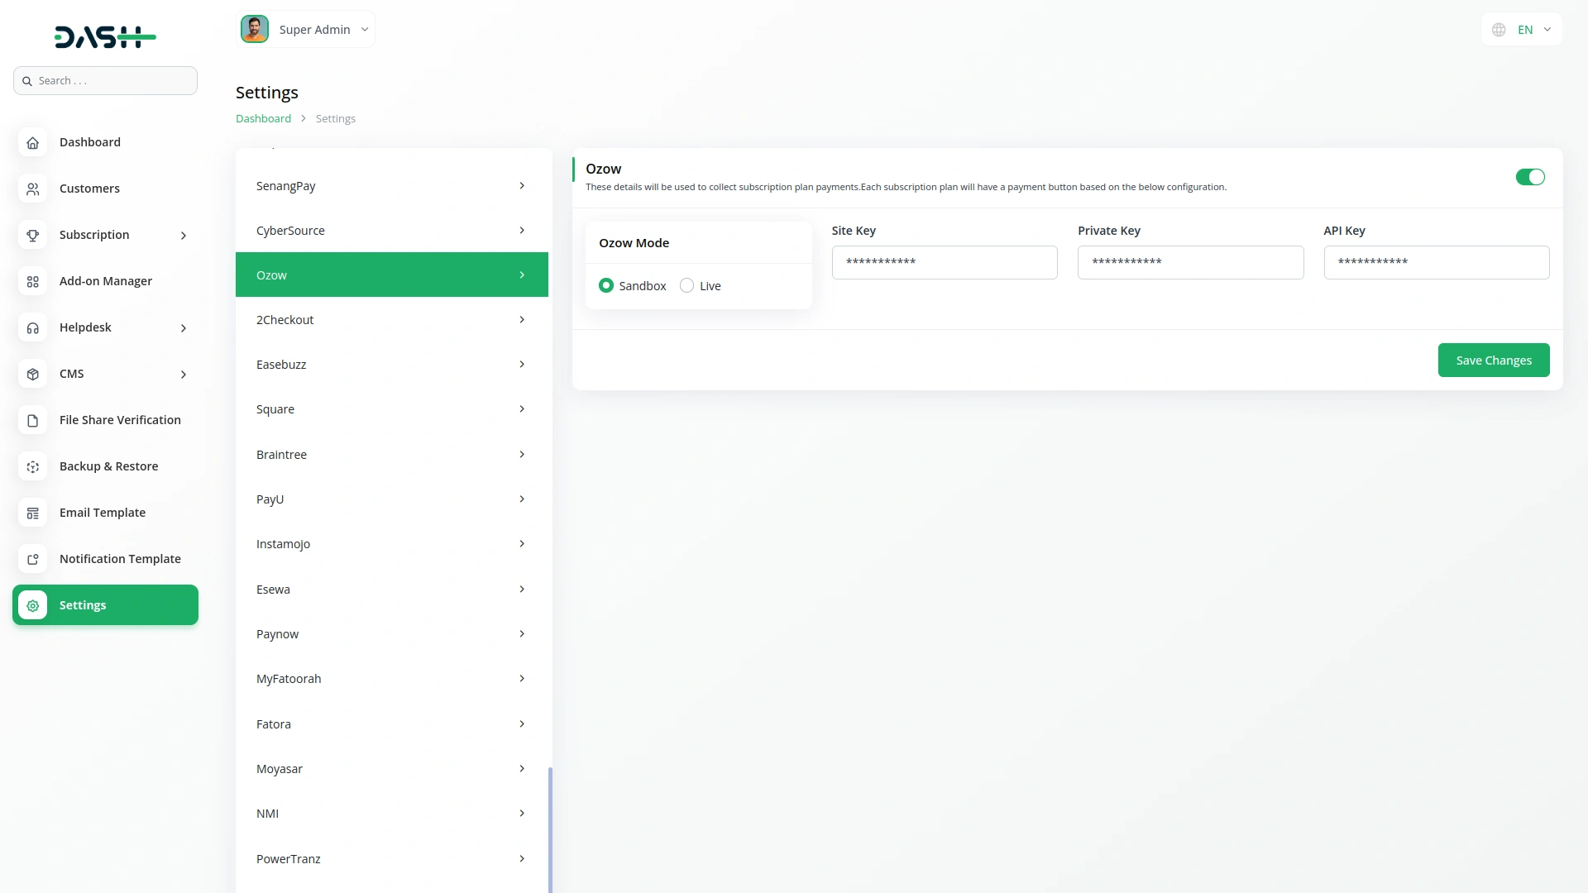Open the 2Checkout settings section
Image resolution: width=1588 pixels, height=893 pixels.
click(x=391, y=320)
